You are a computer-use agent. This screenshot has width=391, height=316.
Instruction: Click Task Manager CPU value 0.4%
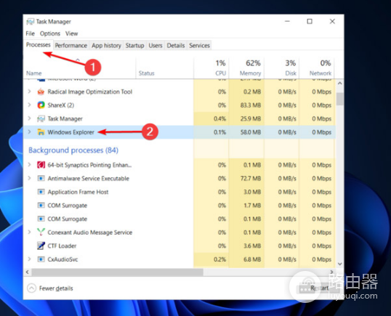tap(219, 118)
